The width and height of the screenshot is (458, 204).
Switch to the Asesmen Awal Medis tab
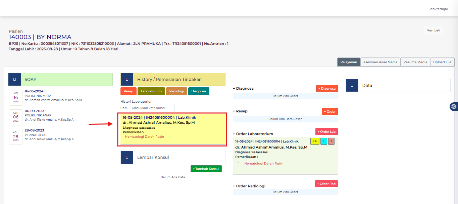[x=380, y=62]
